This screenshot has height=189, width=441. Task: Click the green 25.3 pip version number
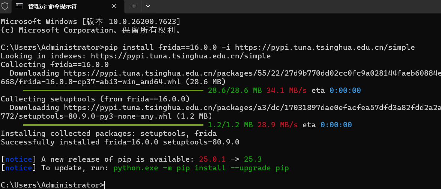[x=253, y=159]
